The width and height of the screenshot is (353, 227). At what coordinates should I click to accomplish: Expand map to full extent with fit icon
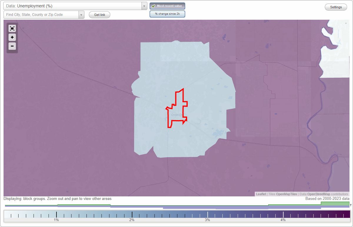[12, 28]
